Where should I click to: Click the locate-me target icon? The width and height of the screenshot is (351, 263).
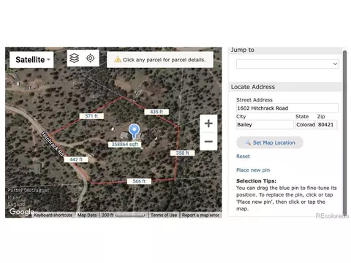(x=91, y=58)
